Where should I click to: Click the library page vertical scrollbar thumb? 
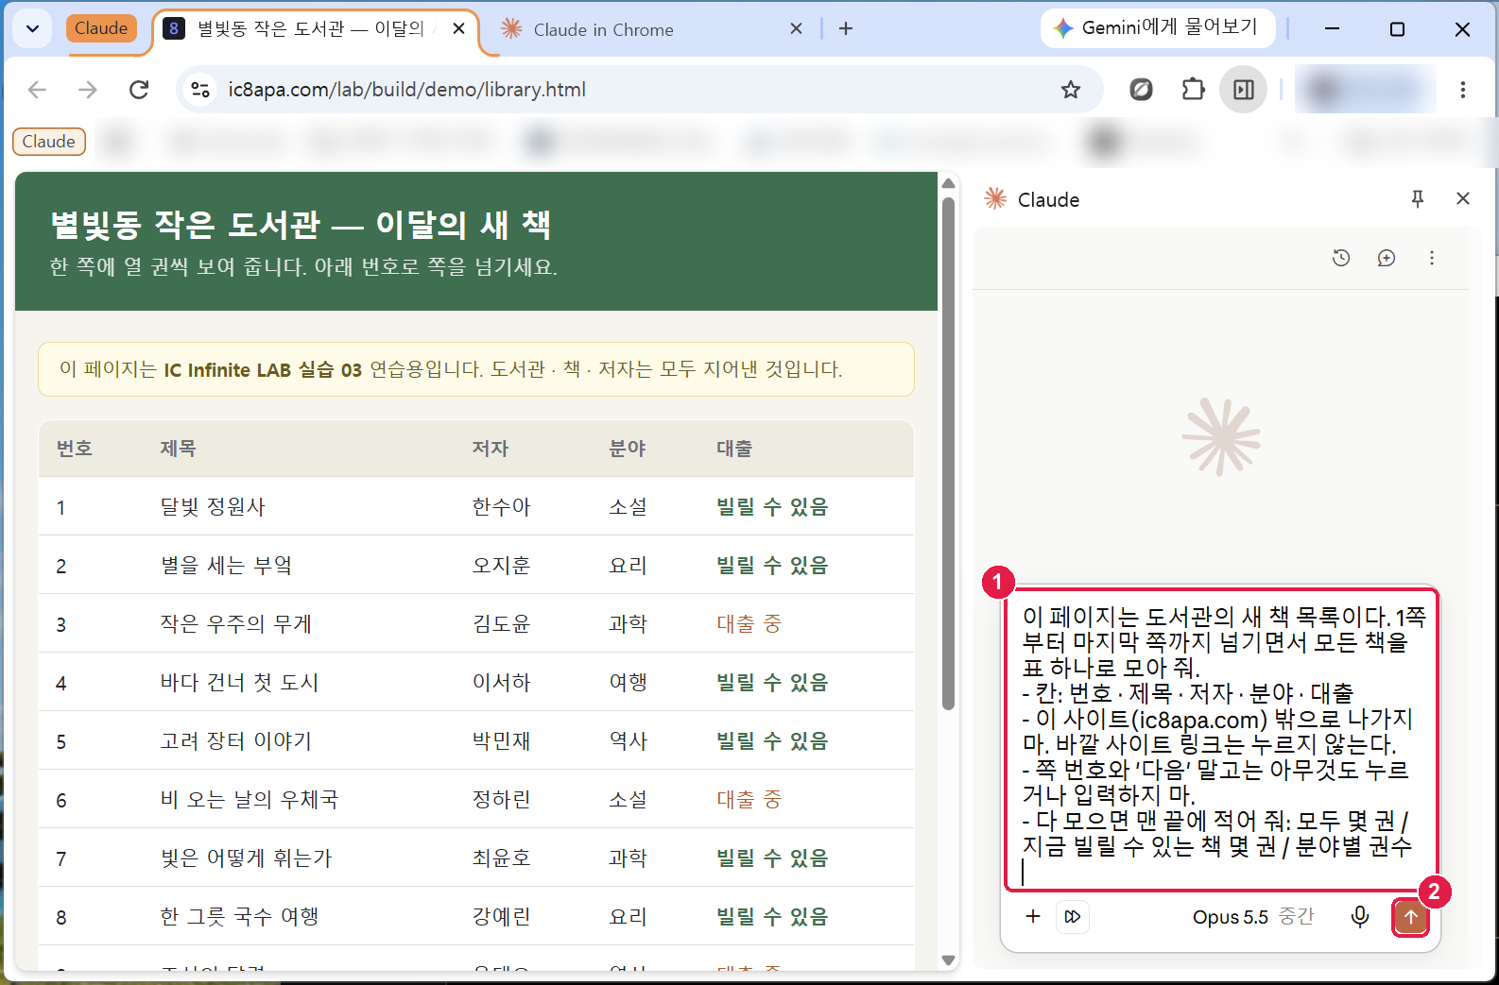point(949,453)
